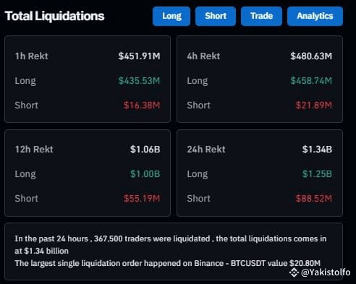Click the 24h Rekt total $1.34B
356x284 pixels.
click(x=317, y=150)
